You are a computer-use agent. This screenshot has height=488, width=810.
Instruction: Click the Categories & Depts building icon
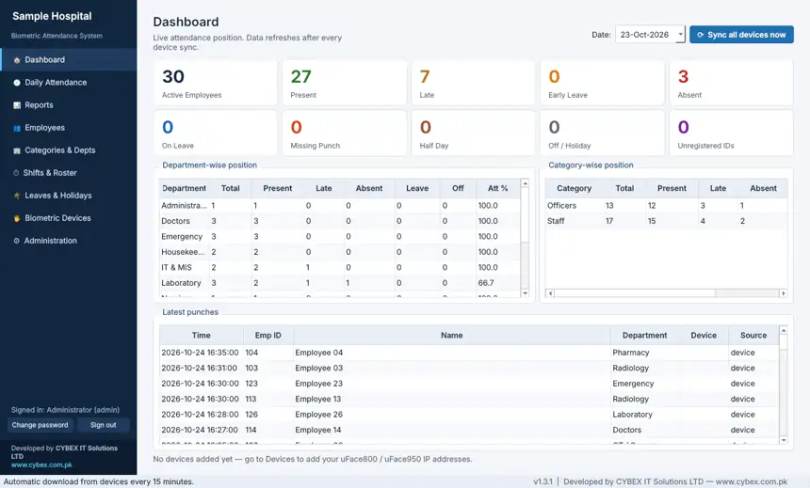click(x=17, y=150)
